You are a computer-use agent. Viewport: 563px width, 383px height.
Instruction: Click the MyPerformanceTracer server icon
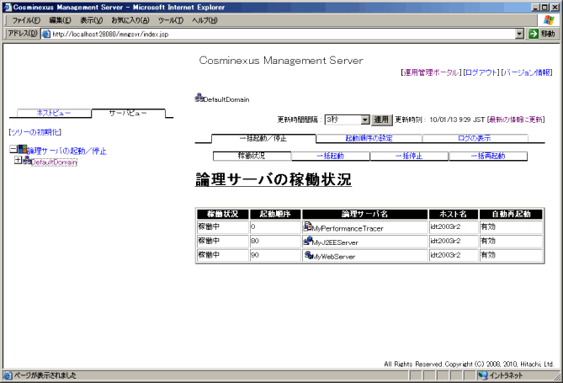tap(308, 226)
